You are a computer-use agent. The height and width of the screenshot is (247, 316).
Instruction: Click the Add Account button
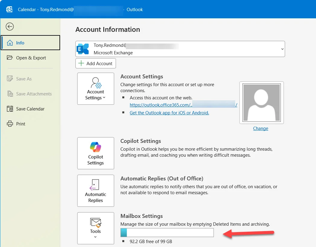96,63
